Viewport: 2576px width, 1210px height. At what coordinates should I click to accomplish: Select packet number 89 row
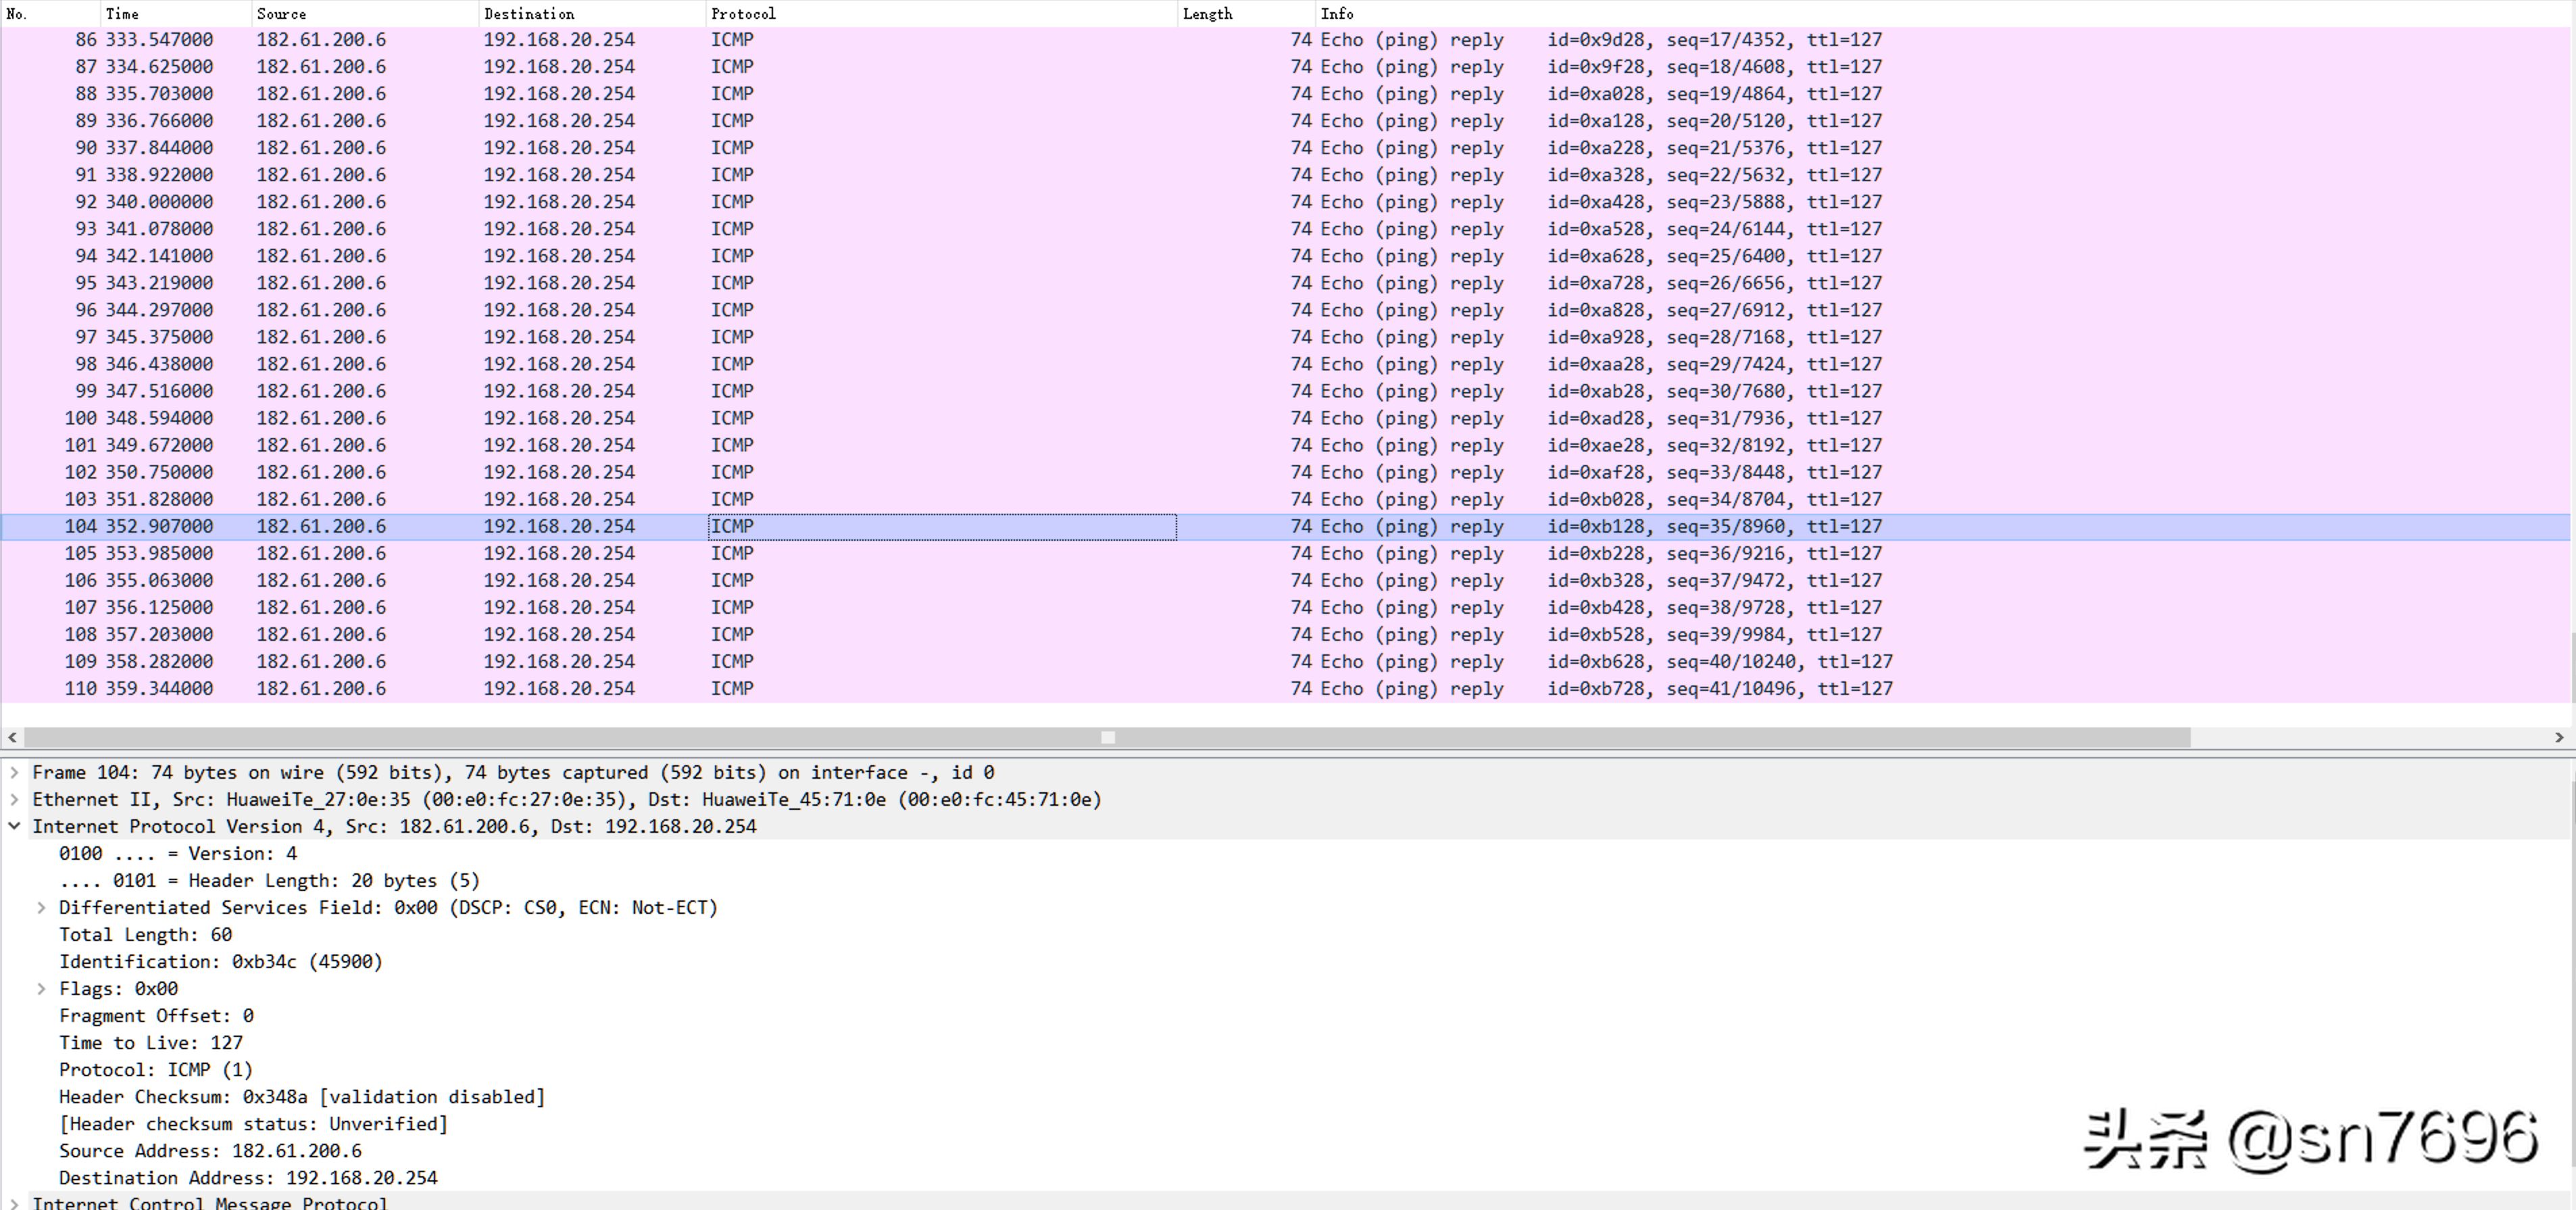coord(1286,121)
